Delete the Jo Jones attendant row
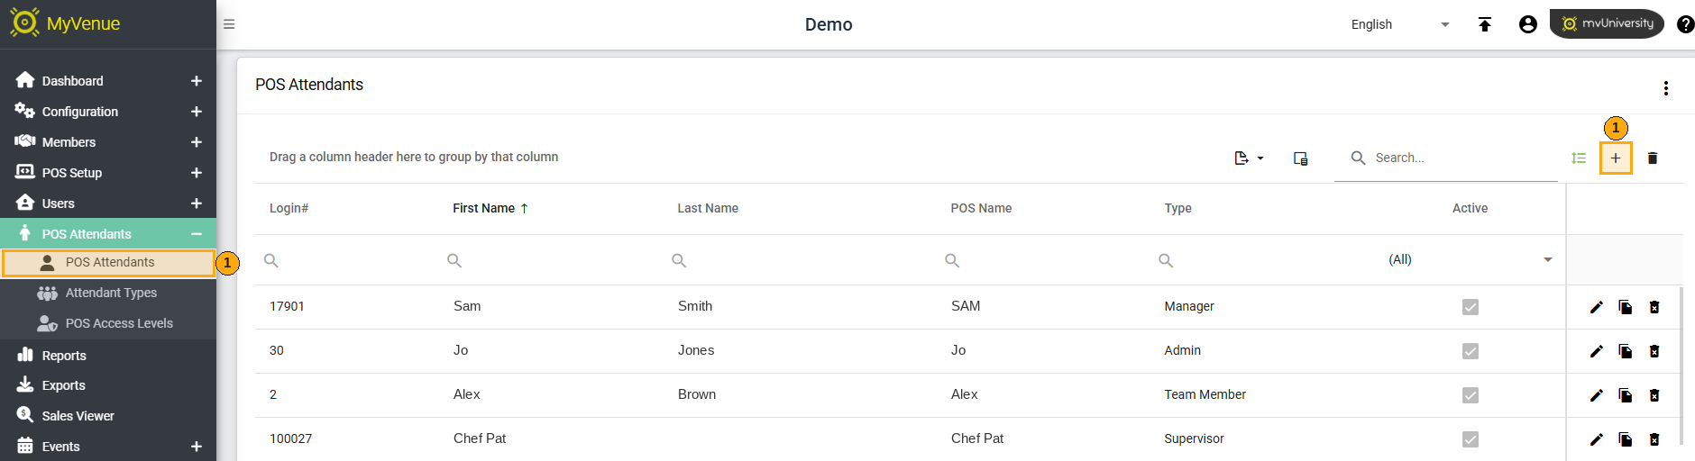Screen dimensions: 1695x461 point(1654,351)
